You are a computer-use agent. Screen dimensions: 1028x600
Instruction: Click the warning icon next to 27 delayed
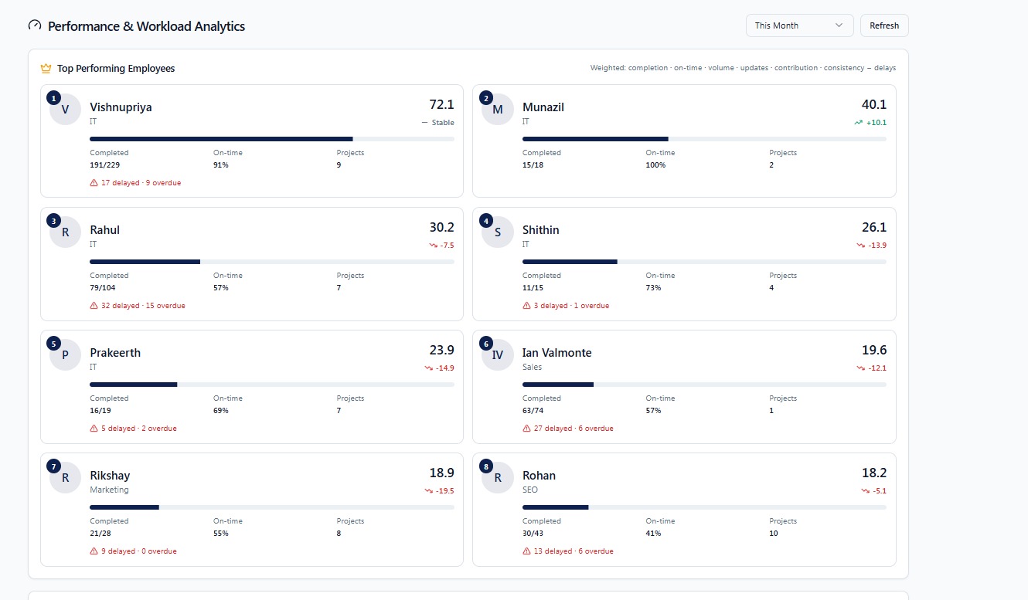(x=526, y=429)
